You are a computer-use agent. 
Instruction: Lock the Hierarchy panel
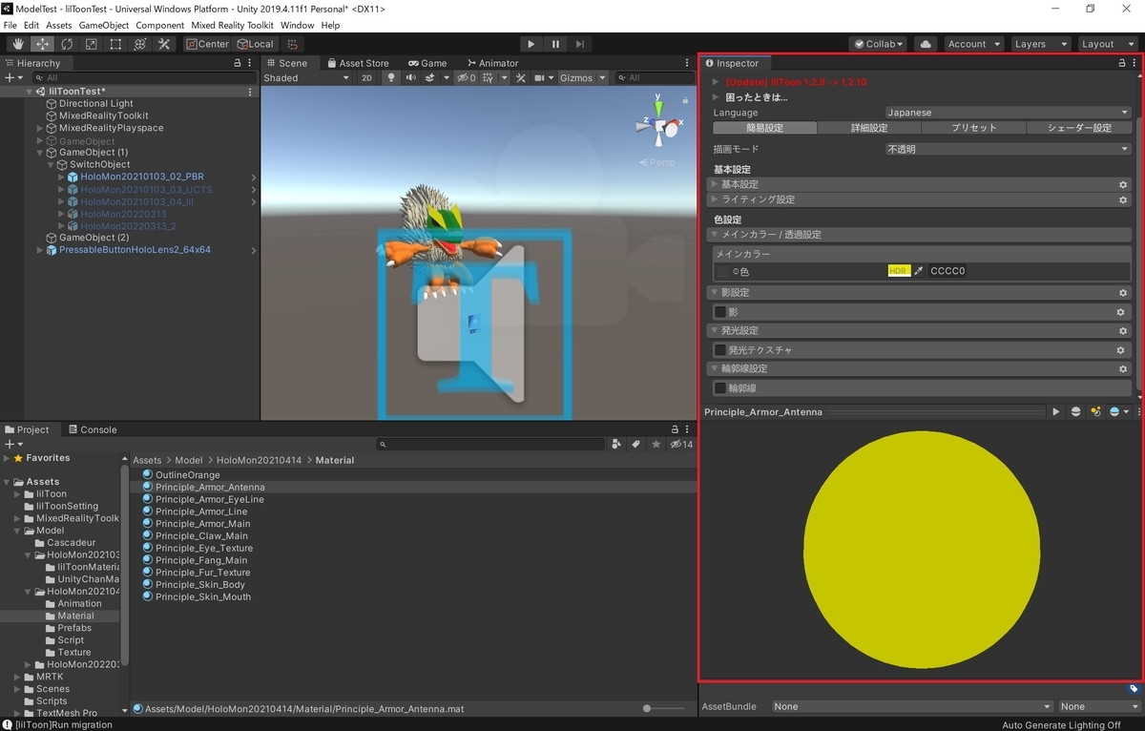tap(238, 63)
